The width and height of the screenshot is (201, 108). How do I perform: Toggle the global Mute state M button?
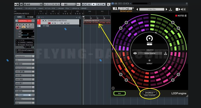coord(45,4)
